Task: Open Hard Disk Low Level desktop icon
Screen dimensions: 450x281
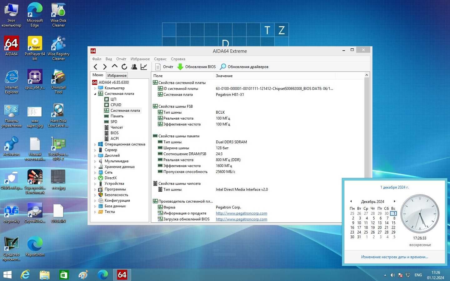Action: tap(58, 115)
